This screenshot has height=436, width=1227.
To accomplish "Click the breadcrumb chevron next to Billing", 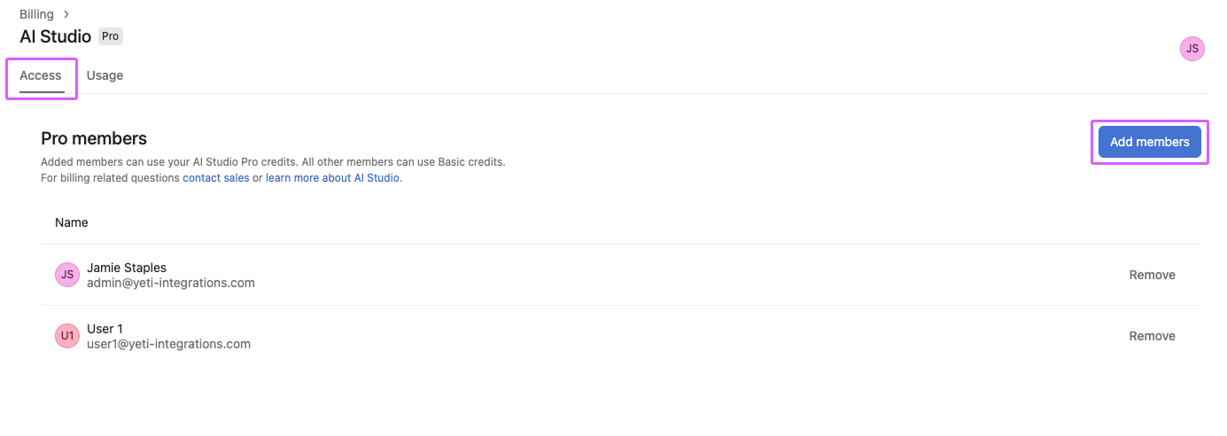I will point(66,14).
